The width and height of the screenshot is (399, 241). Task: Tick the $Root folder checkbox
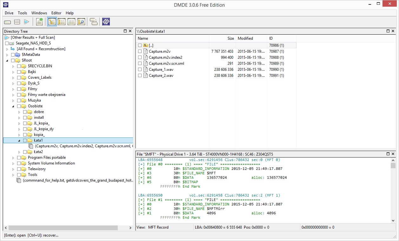[13, 60]
